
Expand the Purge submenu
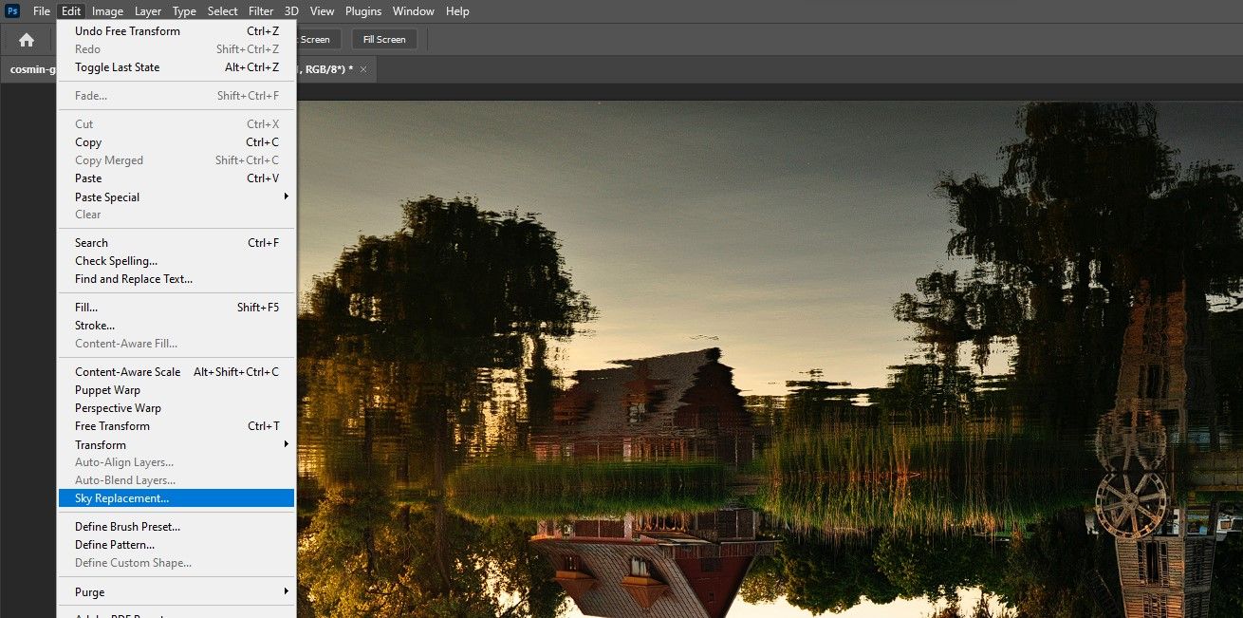pos(176,592)
